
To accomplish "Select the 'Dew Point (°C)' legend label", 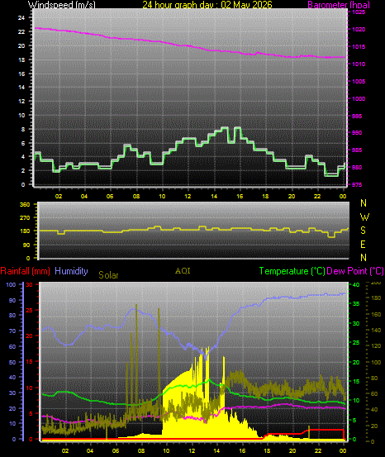I will pyautogui.click(x=355, y=271).
